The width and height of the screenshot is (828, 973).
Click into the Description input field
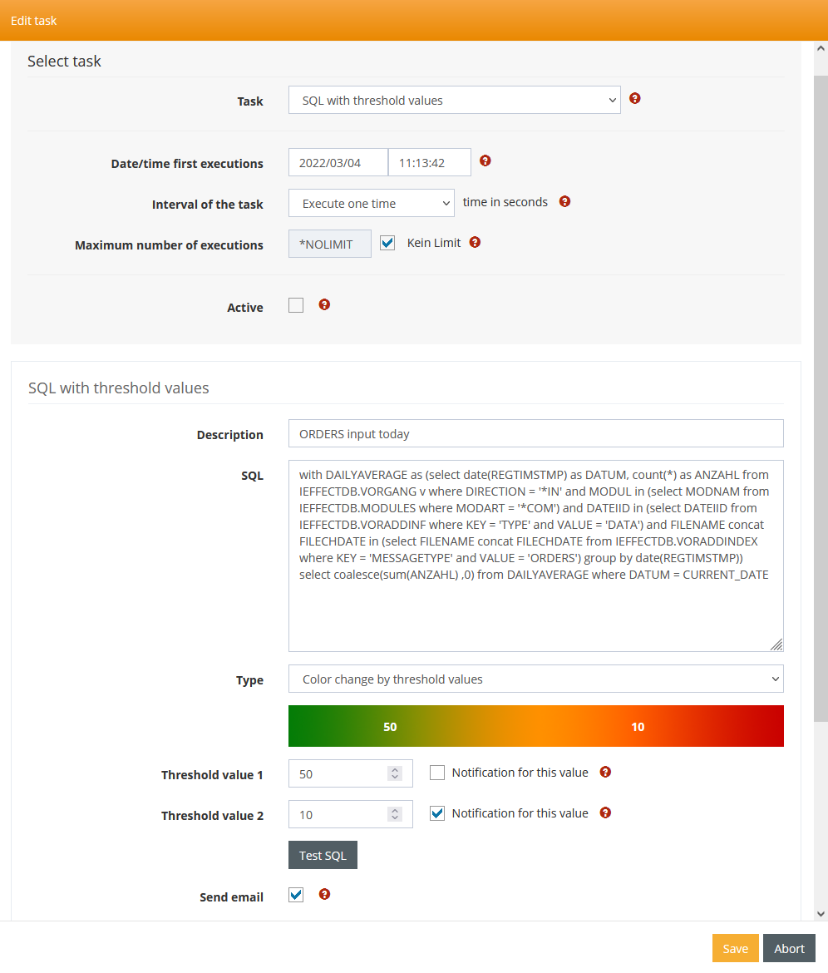[535, 434]
